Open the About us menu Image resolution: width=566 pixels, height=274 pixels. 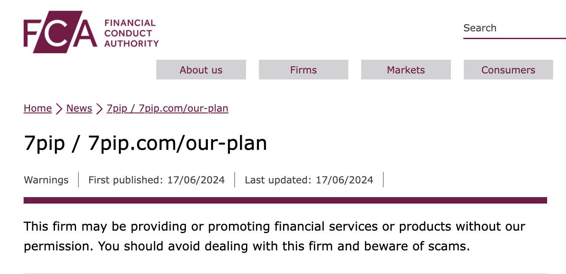coord(201,70)
